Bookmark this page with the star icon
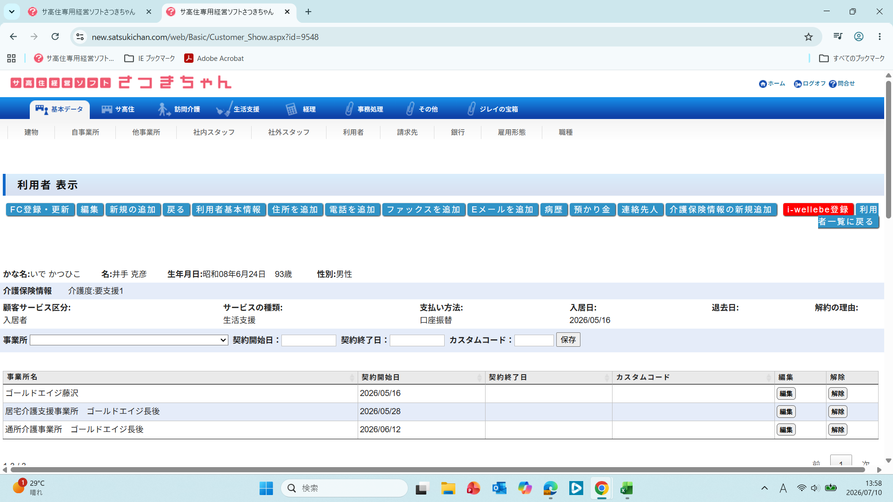This screenshot has width=893, height=502. tap(808, 37)
